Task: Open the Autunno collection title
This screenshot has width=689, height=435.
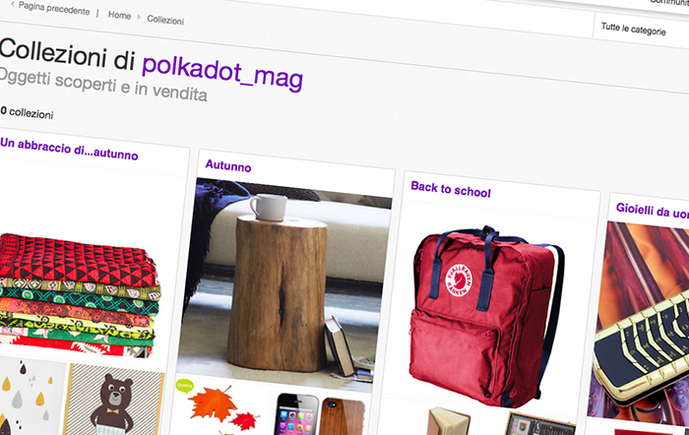Action: (228, 165)
